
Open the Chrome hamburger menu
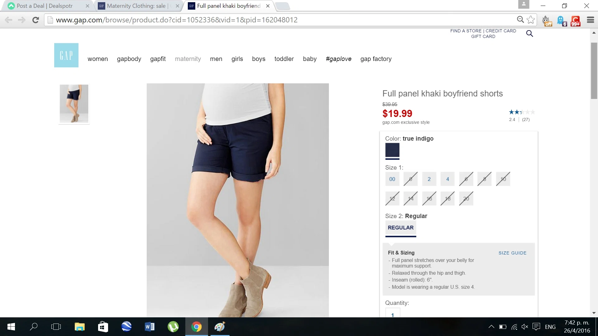click(x=590, y=20)
